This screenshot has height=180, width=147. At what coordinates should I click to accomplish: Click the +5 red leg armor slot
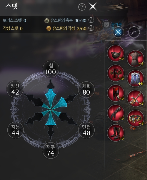116,93
